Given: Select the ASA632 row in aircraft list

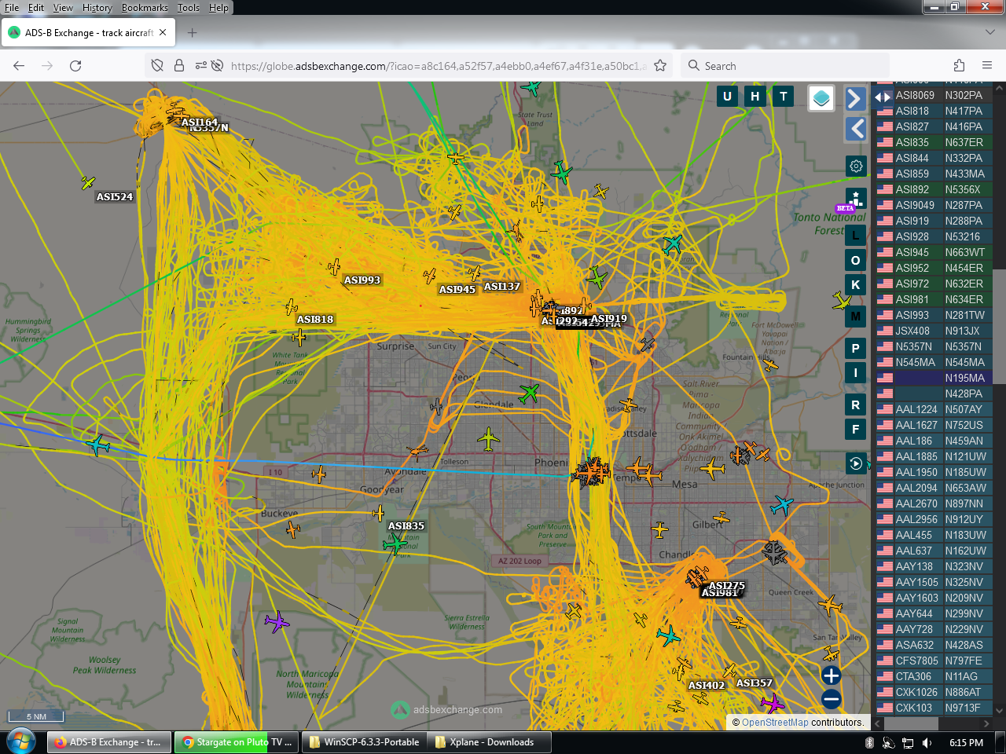Looking at the screenshot, I should pyautogui.click(x=934, y=645).
